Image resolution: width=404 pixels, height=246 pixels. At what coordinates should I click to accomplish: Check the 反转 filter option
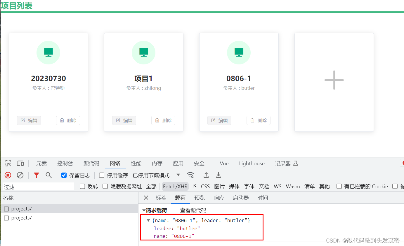(x=82, y=186)
